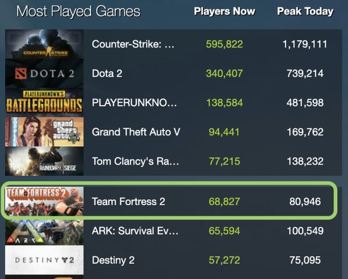Click the Rainbow Six Siege thumbnail

[44, 161]
